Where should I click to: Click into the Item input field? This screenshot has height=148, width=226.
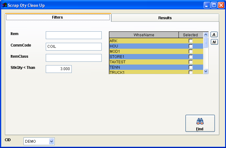[74, 35]
